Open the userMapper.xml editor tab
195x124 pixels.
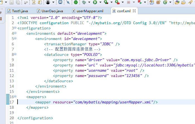[87, 11]
